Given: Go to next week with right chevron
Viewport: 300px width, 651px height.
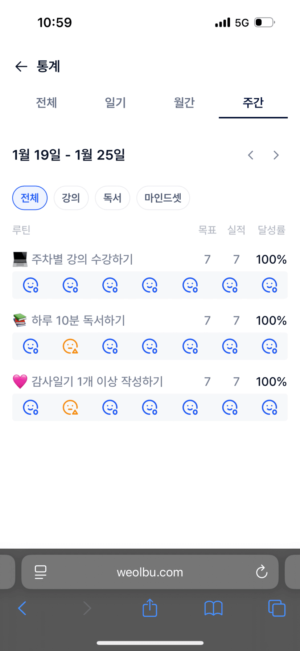Looking at the screenshot, I should click(276, 155).
